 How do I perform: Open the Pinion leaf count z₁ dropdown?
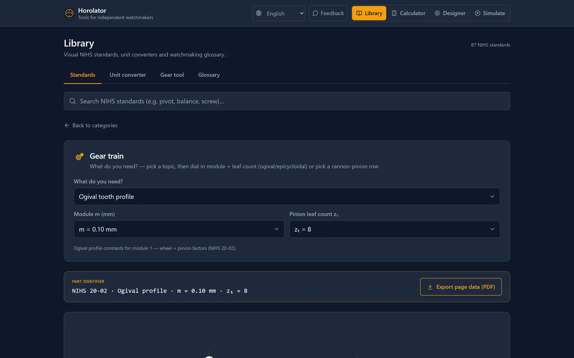click(x=395, y=229)
